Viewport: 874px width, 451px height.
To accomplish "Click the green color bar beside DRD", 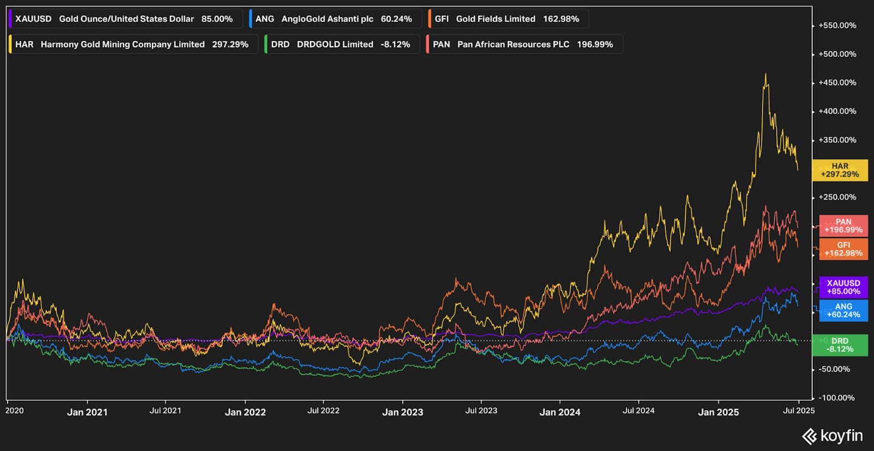I will coord(266,44).
